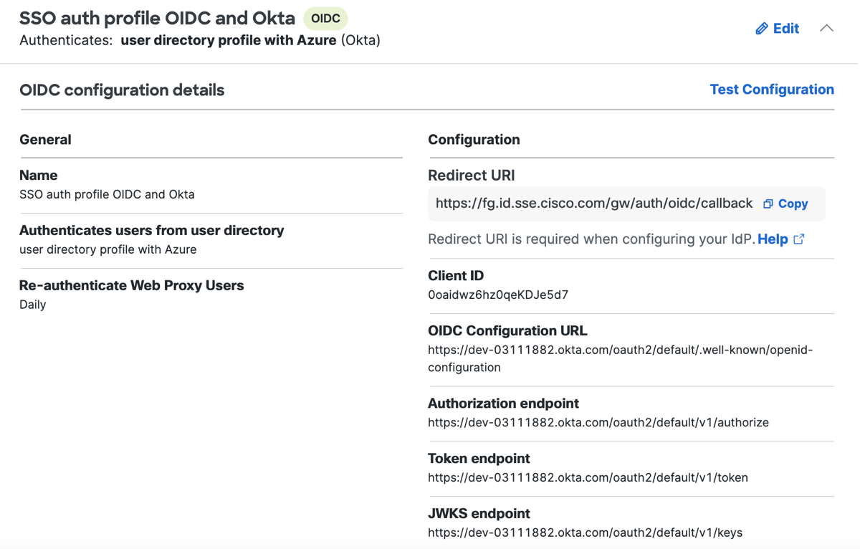Click the OIDC badge next to title
The width and height of the screenshot is (860, 549).
coord(325,19)
